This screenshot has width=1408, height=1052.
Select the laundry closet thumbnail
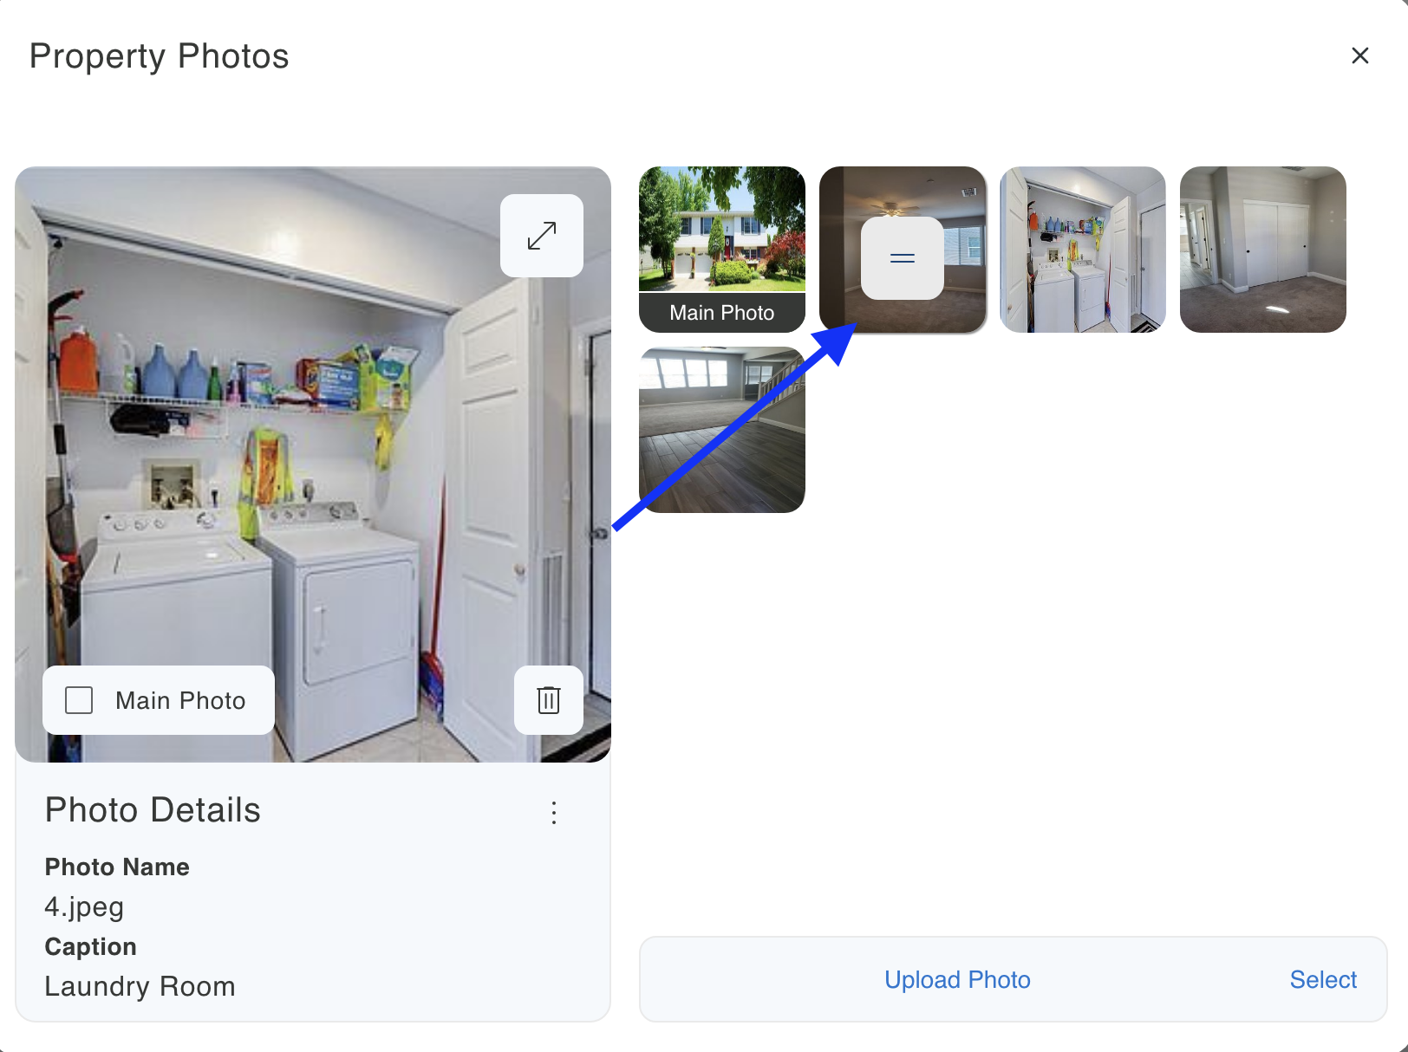(1083, 250)
